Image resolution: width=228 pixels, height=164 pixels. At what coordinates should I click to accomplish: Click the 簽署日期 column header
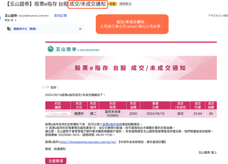[x=155, y=105]
